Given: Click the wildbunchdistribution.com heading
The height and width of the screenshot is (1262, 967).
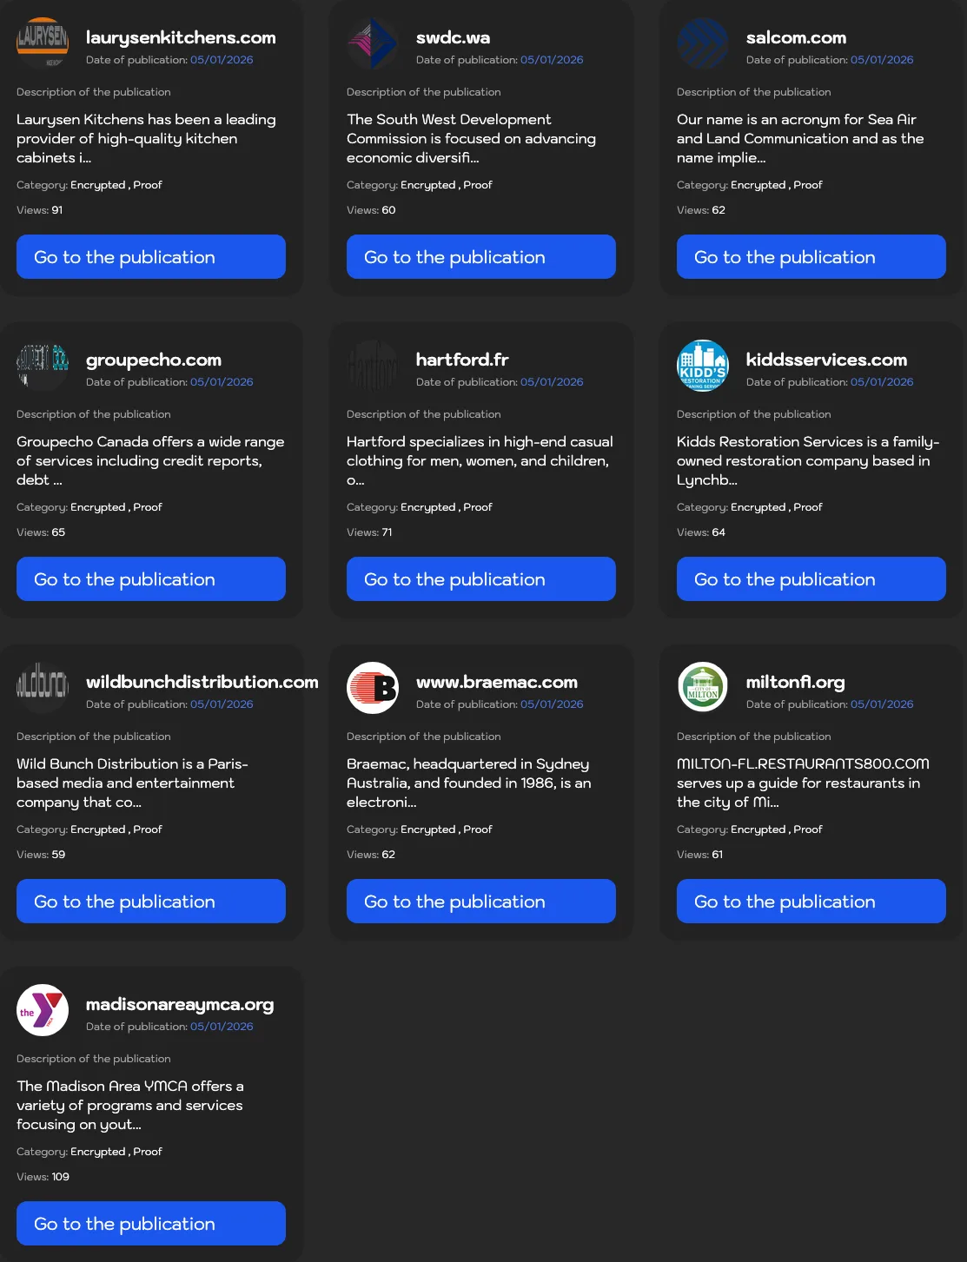Looking at the screenshot, I should point(202,682).
